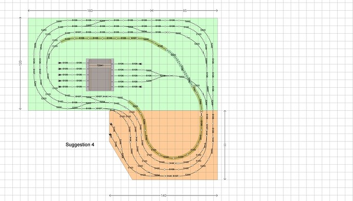The width and height of the screenshot is (353, 201).
Task: Select the buffer stop on the bottom-right shed track
Action: click(141, 87)
